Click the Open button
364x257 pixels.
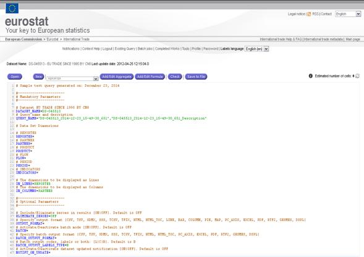pos(15,77)
